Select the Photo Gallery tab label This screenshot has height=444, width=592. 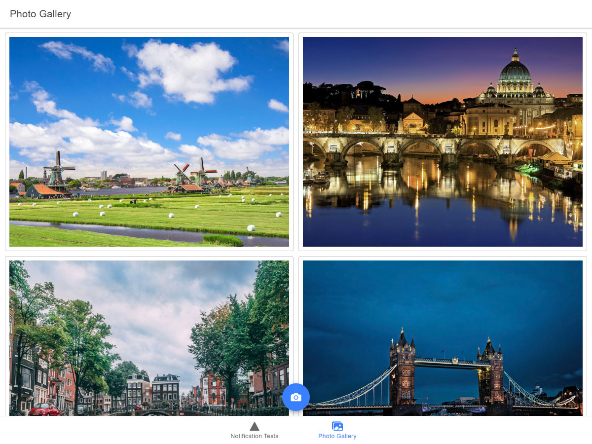(337, 436)
